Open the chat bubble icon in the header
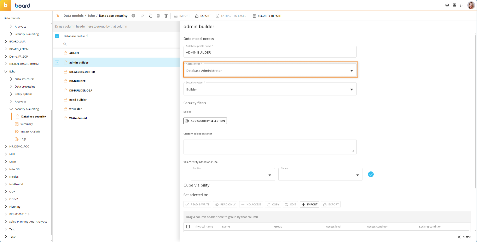 [x=462, y=5]
